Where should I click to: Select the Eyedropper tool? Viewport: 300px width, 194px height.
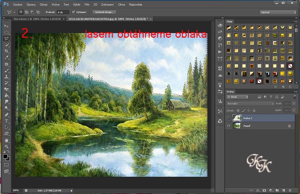[6, 58]
